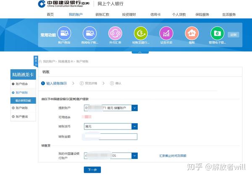Open the 外币汇率 foreign exchange rate icon
This screenshot has width=252, height=177.
click(x=115, y=33)
